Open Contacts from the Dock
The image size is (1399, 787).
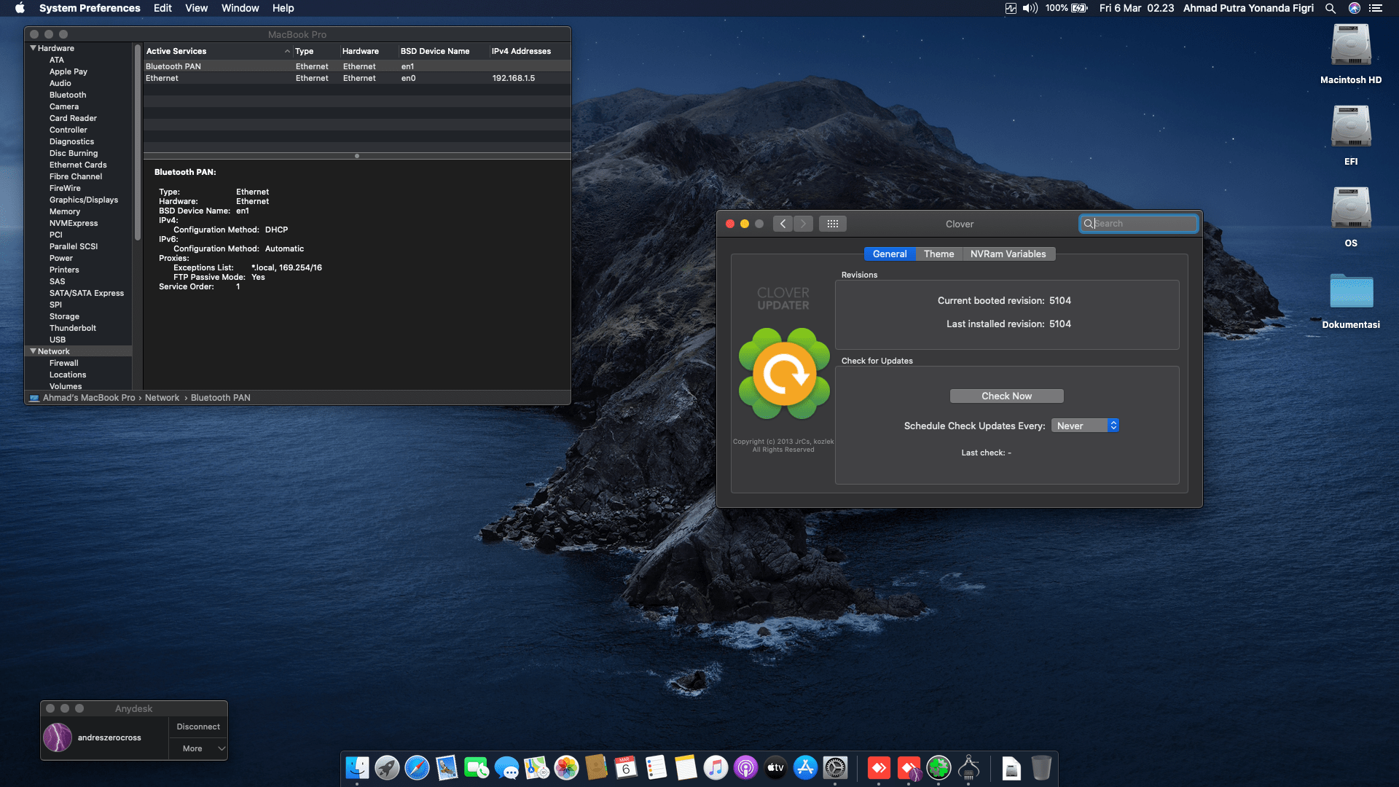click(x=596, y=767)
